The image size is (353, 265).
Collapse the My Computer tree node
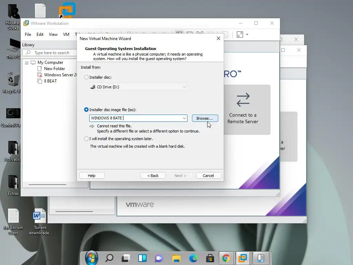click(x=27, y=63)
